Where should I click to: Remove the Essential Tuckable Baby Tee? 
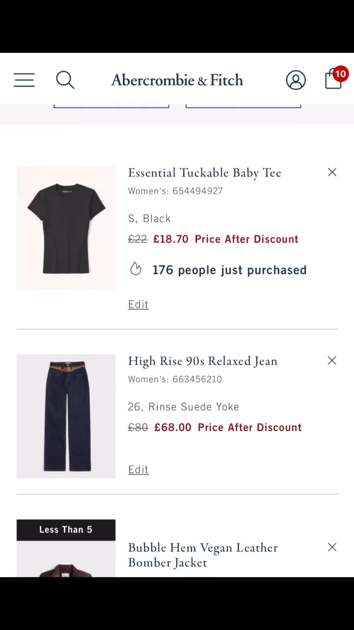[332, 172]
